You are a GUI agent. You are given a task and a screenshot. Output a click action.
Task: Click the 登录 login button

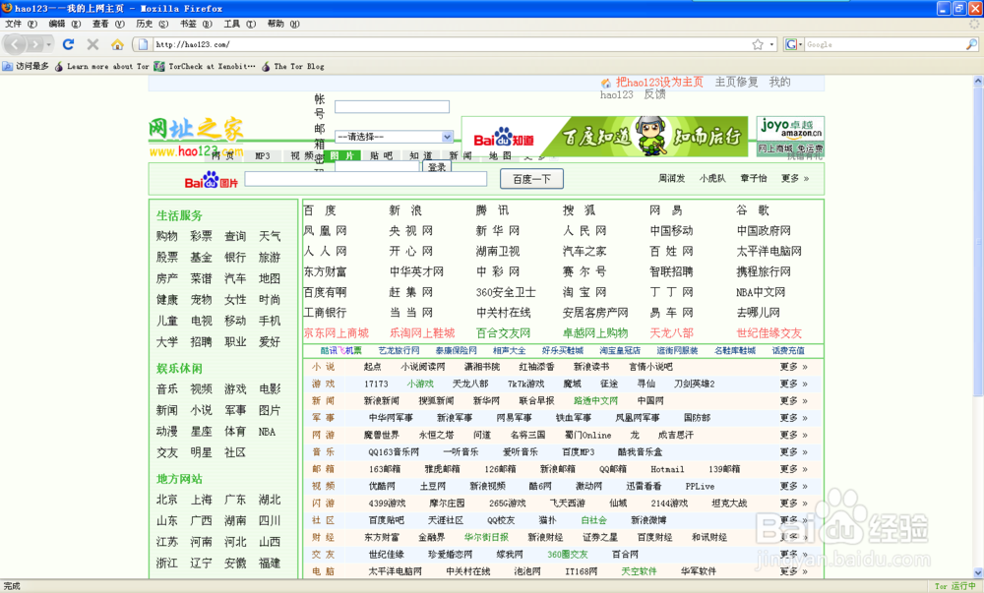click(x=437, y=167)
